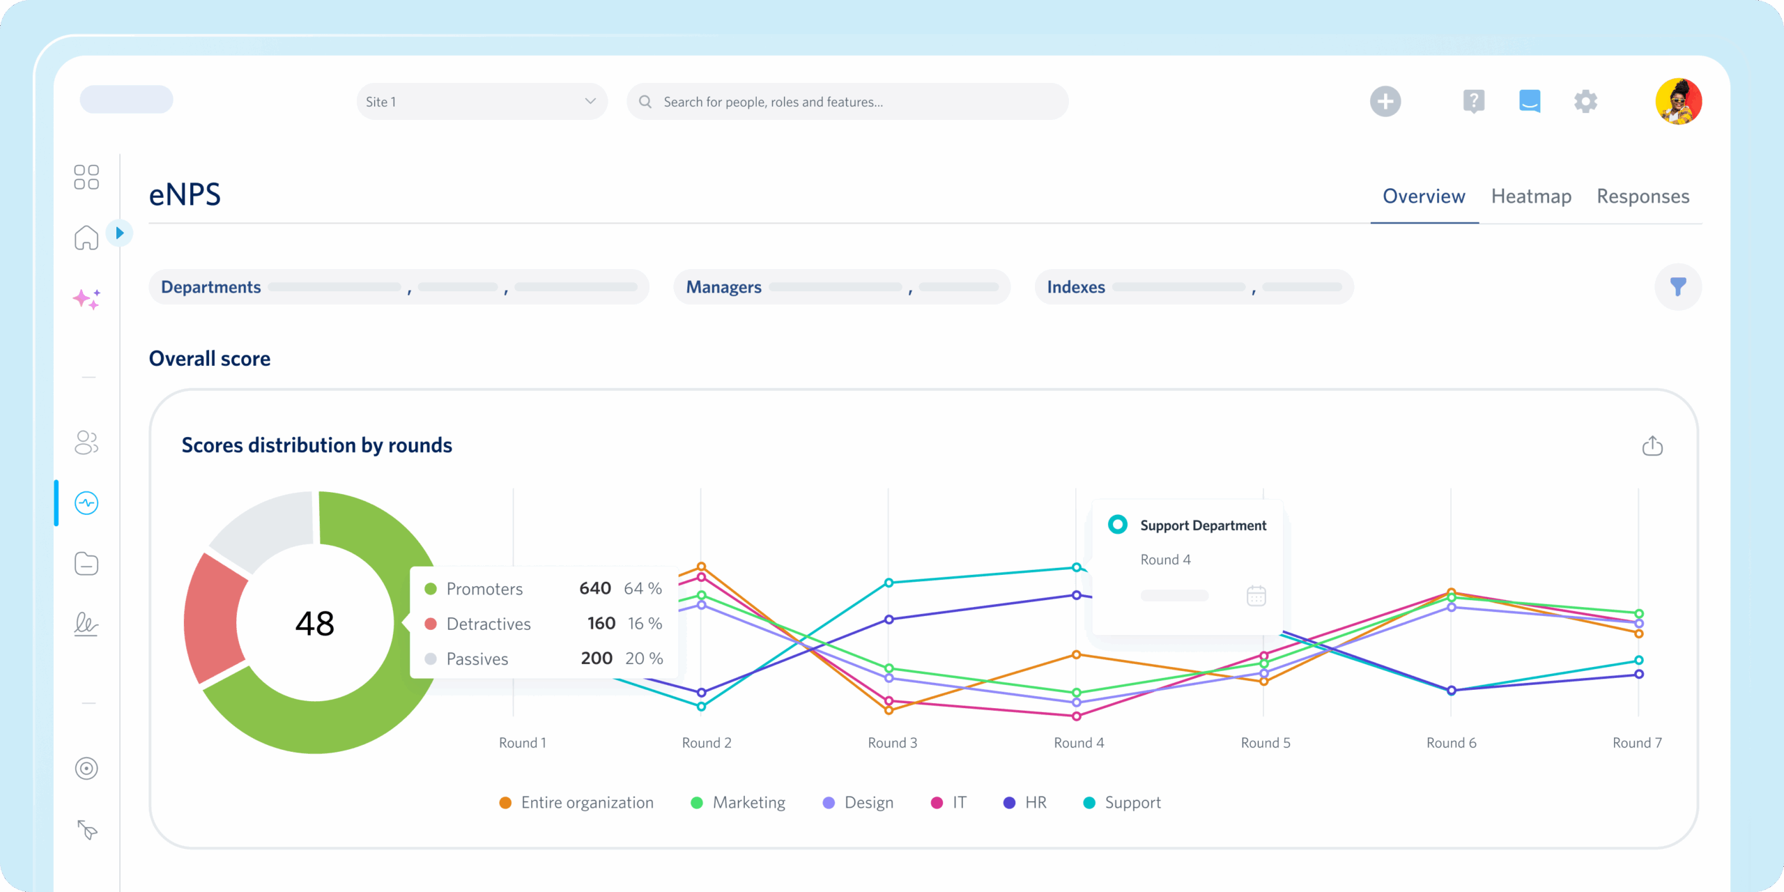Switch to the Heatmap tab

coord(1531,197)
